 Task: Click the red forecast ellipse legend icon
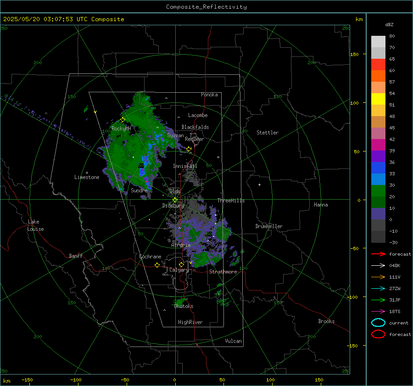378,334
